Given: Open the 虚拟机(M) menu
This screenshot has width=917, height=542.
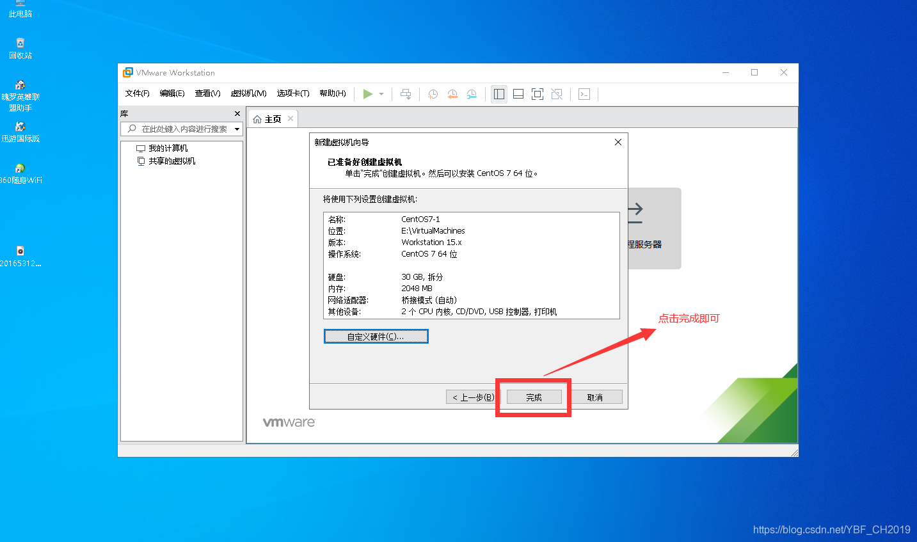Looking at the screenshot, I should pos(248,93).
